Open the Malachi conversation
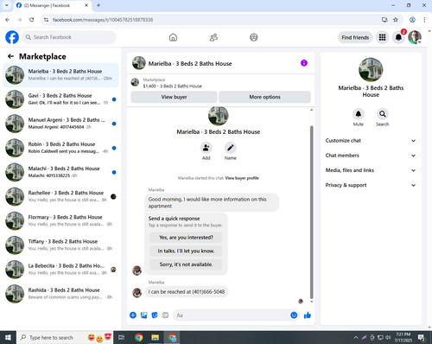The width and height of the screenshot is (432, 344). point(60,172)
